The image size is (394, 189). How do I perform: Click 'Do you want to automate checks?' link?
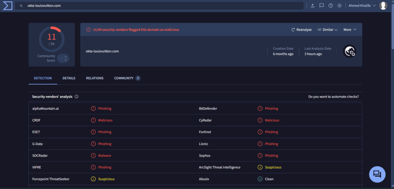tap(334, 97)
